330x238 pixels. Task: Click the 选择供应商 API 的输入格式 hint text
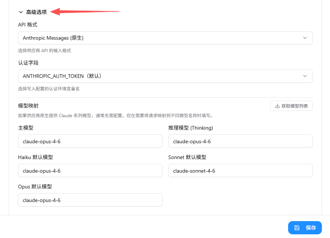point(44,51)
